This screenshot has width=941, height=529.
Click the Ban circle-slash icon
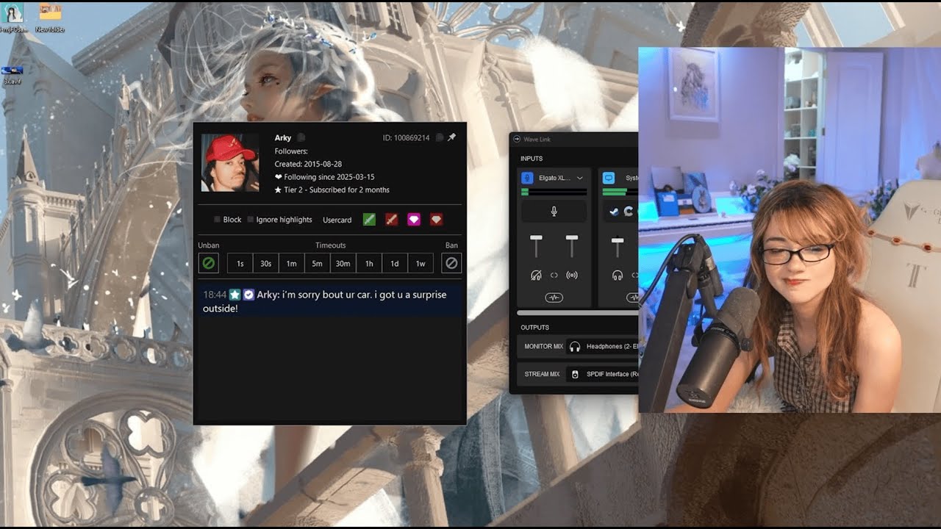[451, 263]
